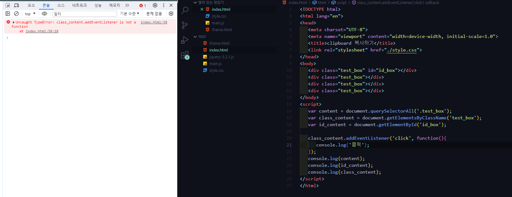Select main.js in open editors
512x197 pixels.
(x=218, y=23)
